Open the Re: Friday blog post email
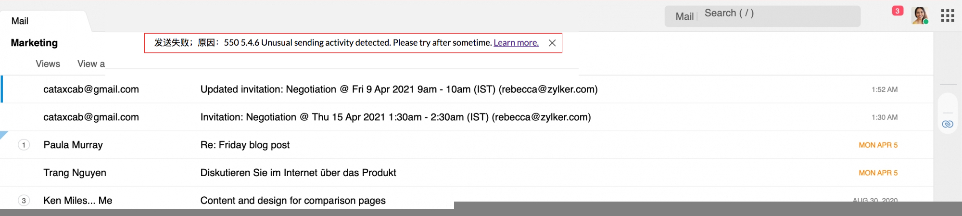The image size is (962, 216). [245, 145]
